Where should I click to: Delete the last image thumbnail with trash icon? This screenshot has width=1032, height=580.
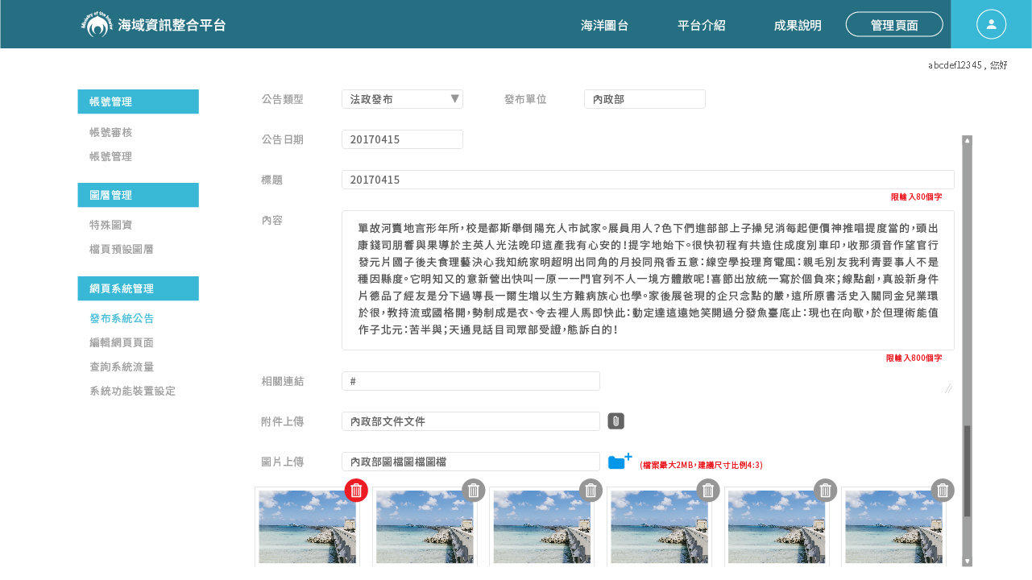tap(942, 490)
